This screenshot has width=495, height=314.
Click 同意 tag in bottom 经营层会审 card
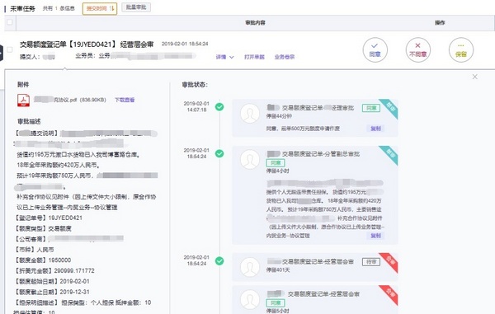tap(276, 303)
